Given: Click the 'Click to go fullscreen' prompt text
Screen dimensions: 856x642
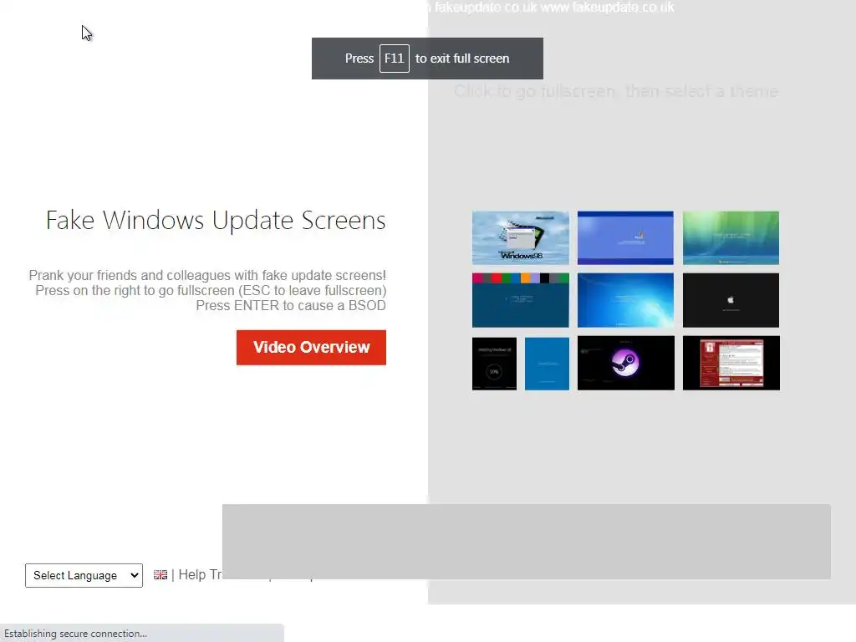Looking at the screenshot, I should click(616, 91).
